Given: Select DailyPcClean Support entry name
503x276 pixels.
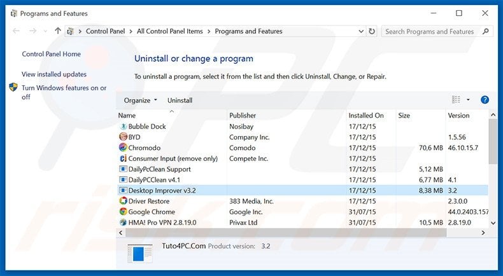Looking at the screenshot, I should click(159, 169).
